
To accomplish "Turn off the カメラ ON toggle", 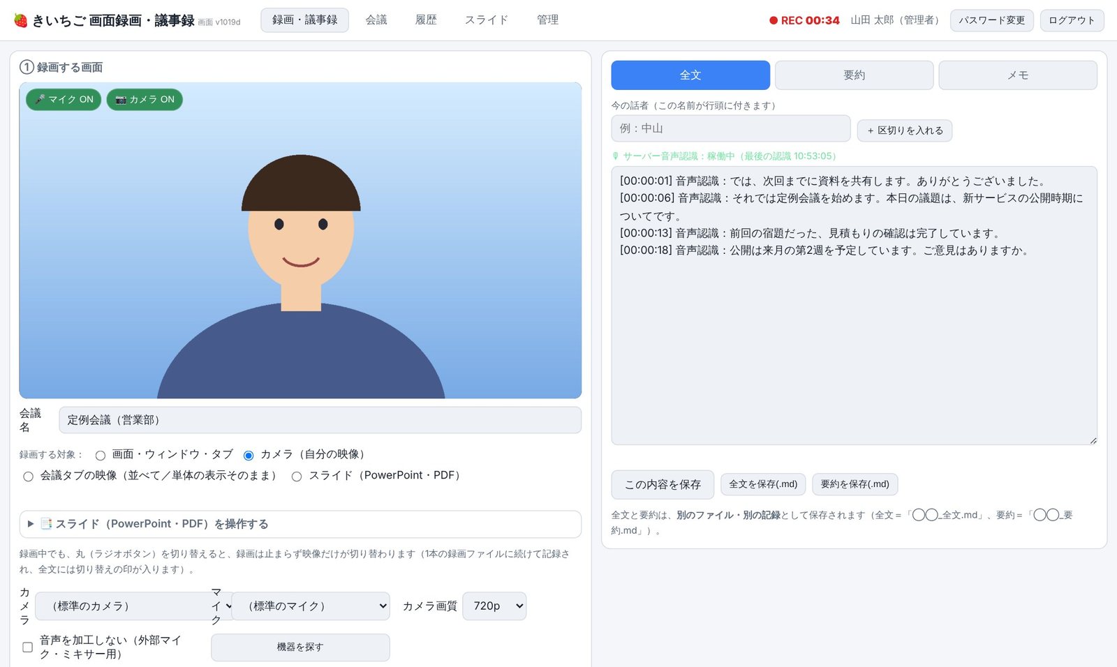I will [145, 100].
